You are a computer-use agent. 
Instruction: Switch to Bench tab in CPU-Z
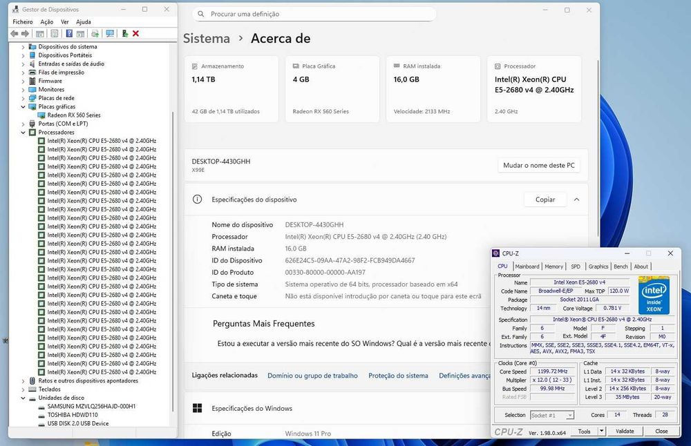[621, 266]
